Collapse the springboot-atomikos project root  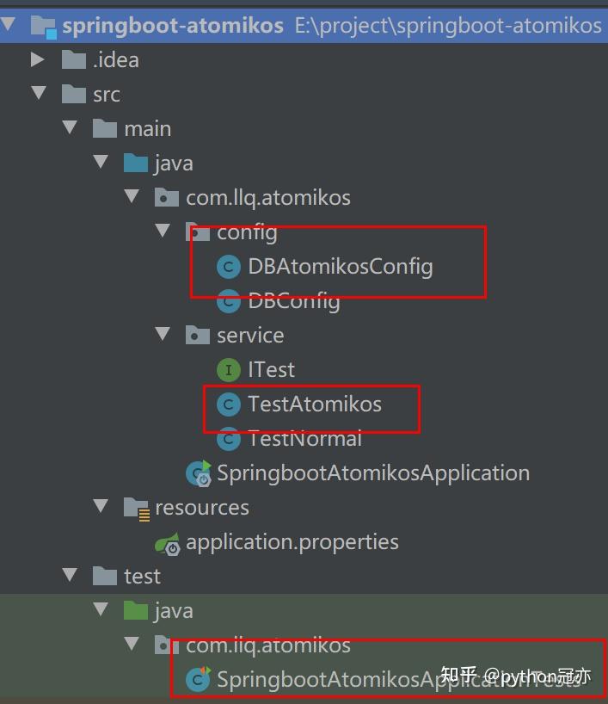(x=9, y=25)
